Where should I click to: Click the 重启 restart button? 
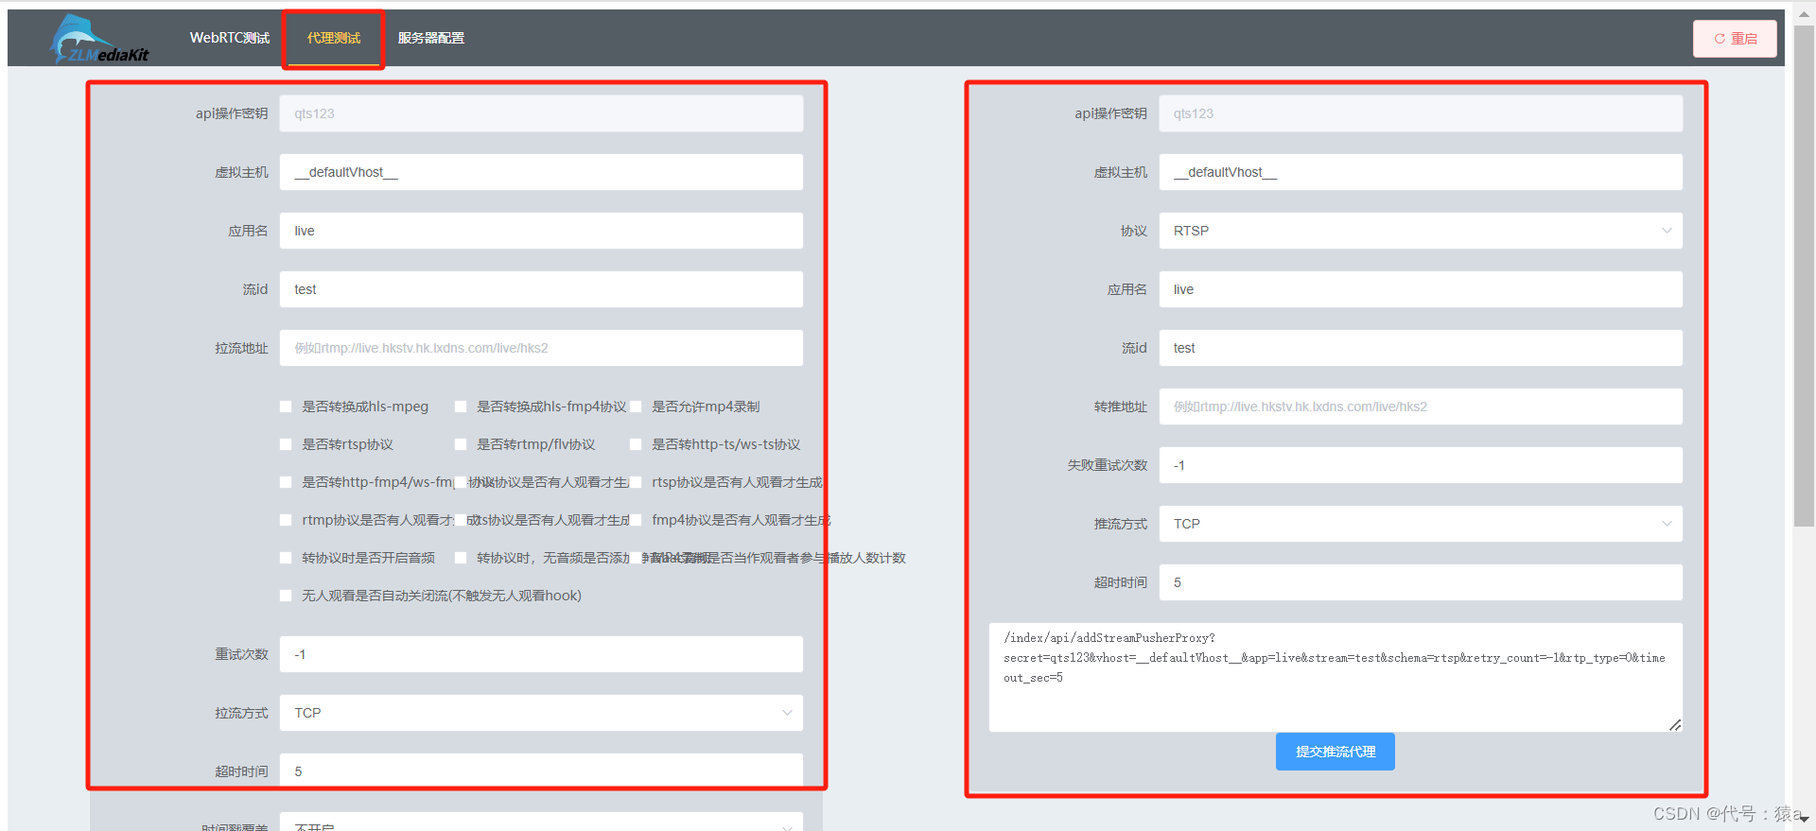coord(1735,39)
